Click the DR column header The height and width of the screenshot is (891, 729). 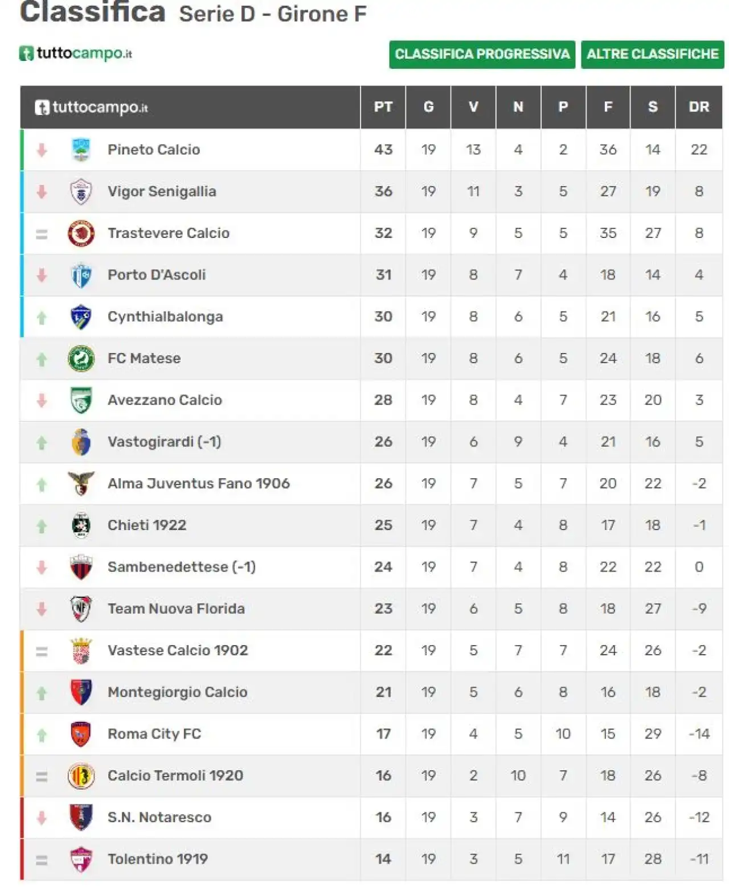point(699,107)
